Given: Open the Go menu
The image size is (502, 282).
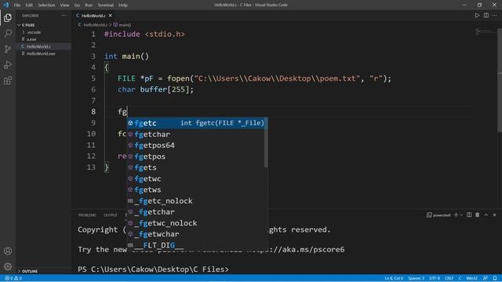Looking at the screenshot, I should pyautogui.click(x=77, y=5).
